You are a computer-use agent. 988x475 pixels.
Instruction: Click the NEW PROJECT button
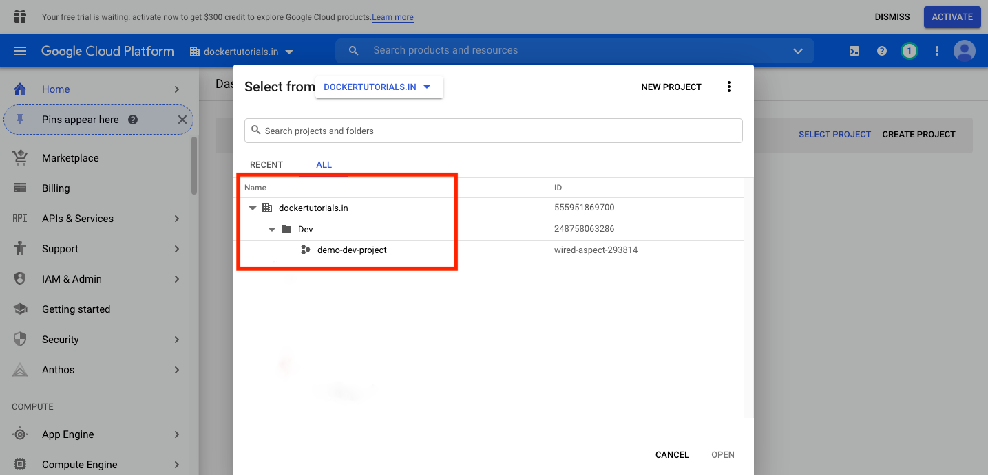coord(671,87)
